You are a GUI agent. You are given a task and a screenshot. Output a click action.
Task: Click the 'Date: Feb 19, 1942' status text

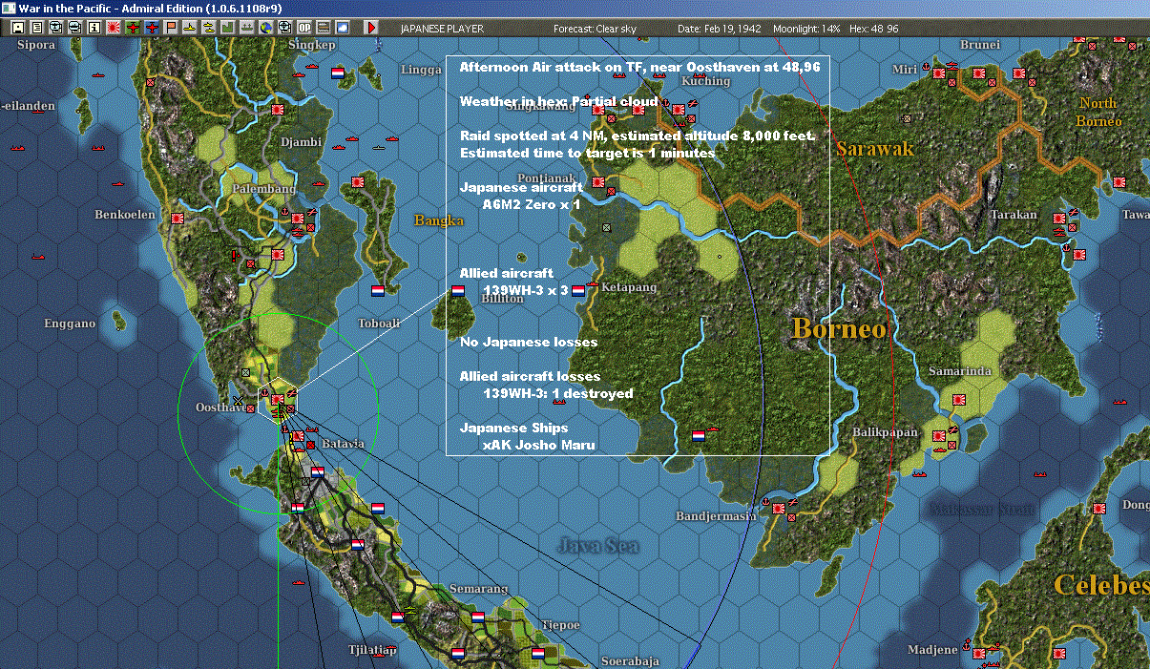(720, 29)
